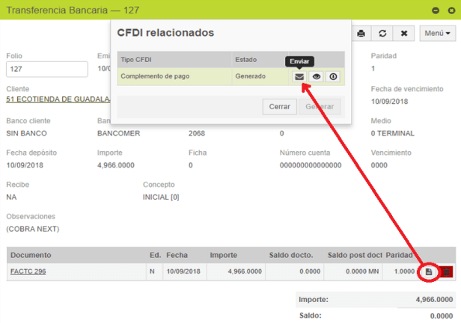The height and width of the screenshot is (323, 461).
Task: Click the Tipo CFDI column header
Action: coord(136,59)
